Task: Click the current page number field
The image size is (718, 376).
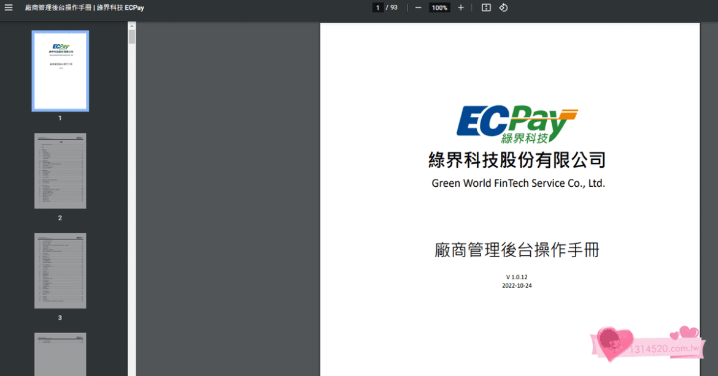Action: [x=378, y=8]
